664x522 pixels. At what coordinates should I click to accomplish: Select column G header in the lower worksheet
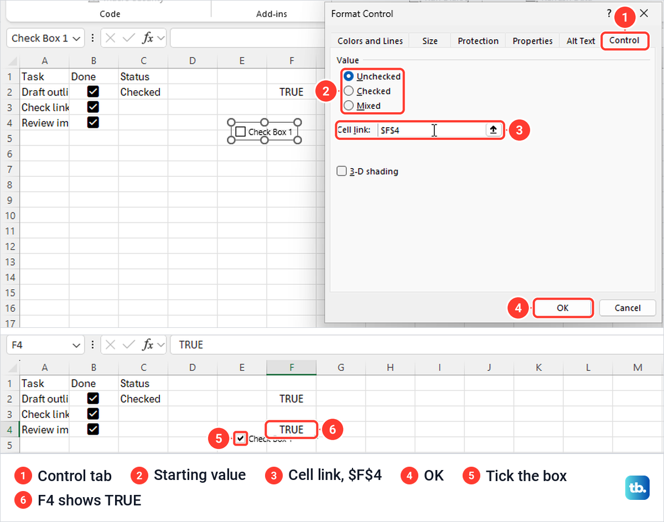[x=341, y=368]
